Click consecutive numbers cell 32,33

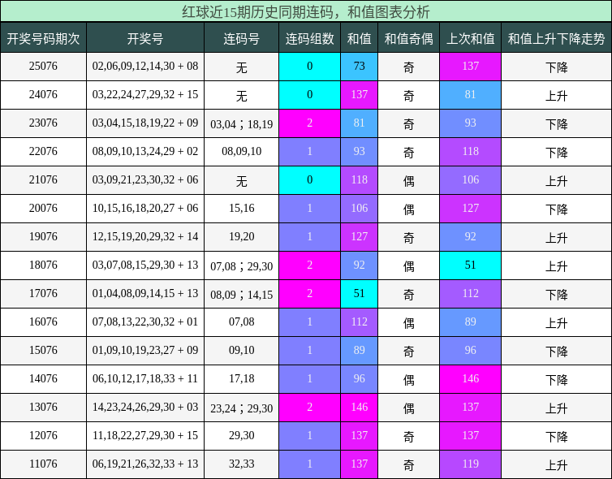click(242, 464)
